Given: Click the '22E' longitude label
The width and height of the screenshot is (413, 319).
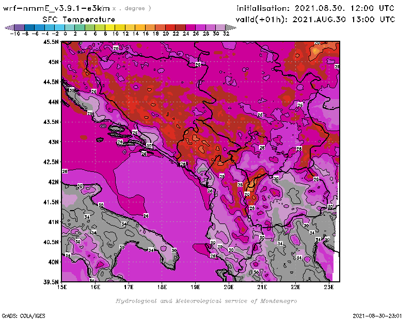Looking at the screenshot, I should [x=295, y=287].
